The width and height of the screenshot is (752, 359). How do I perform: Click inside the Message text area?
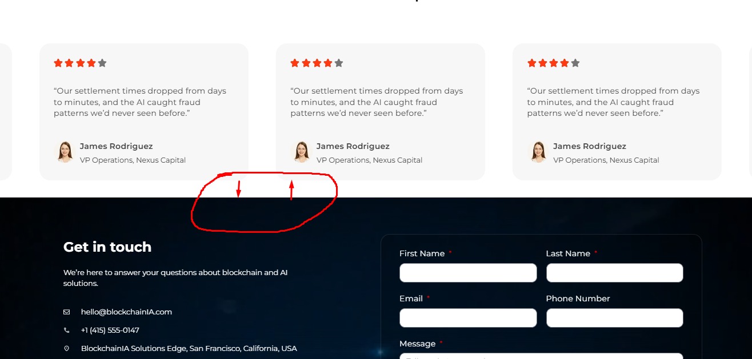(541, 356)
